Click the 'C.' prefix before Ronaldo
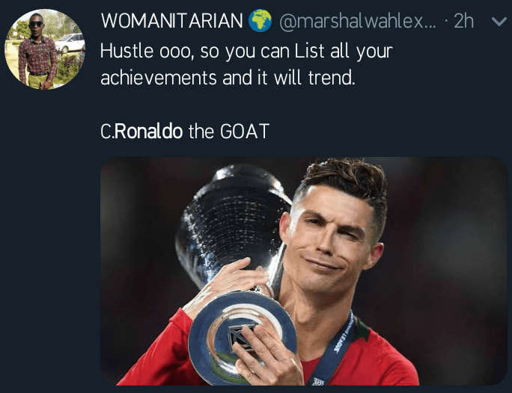 coord(107,131)
